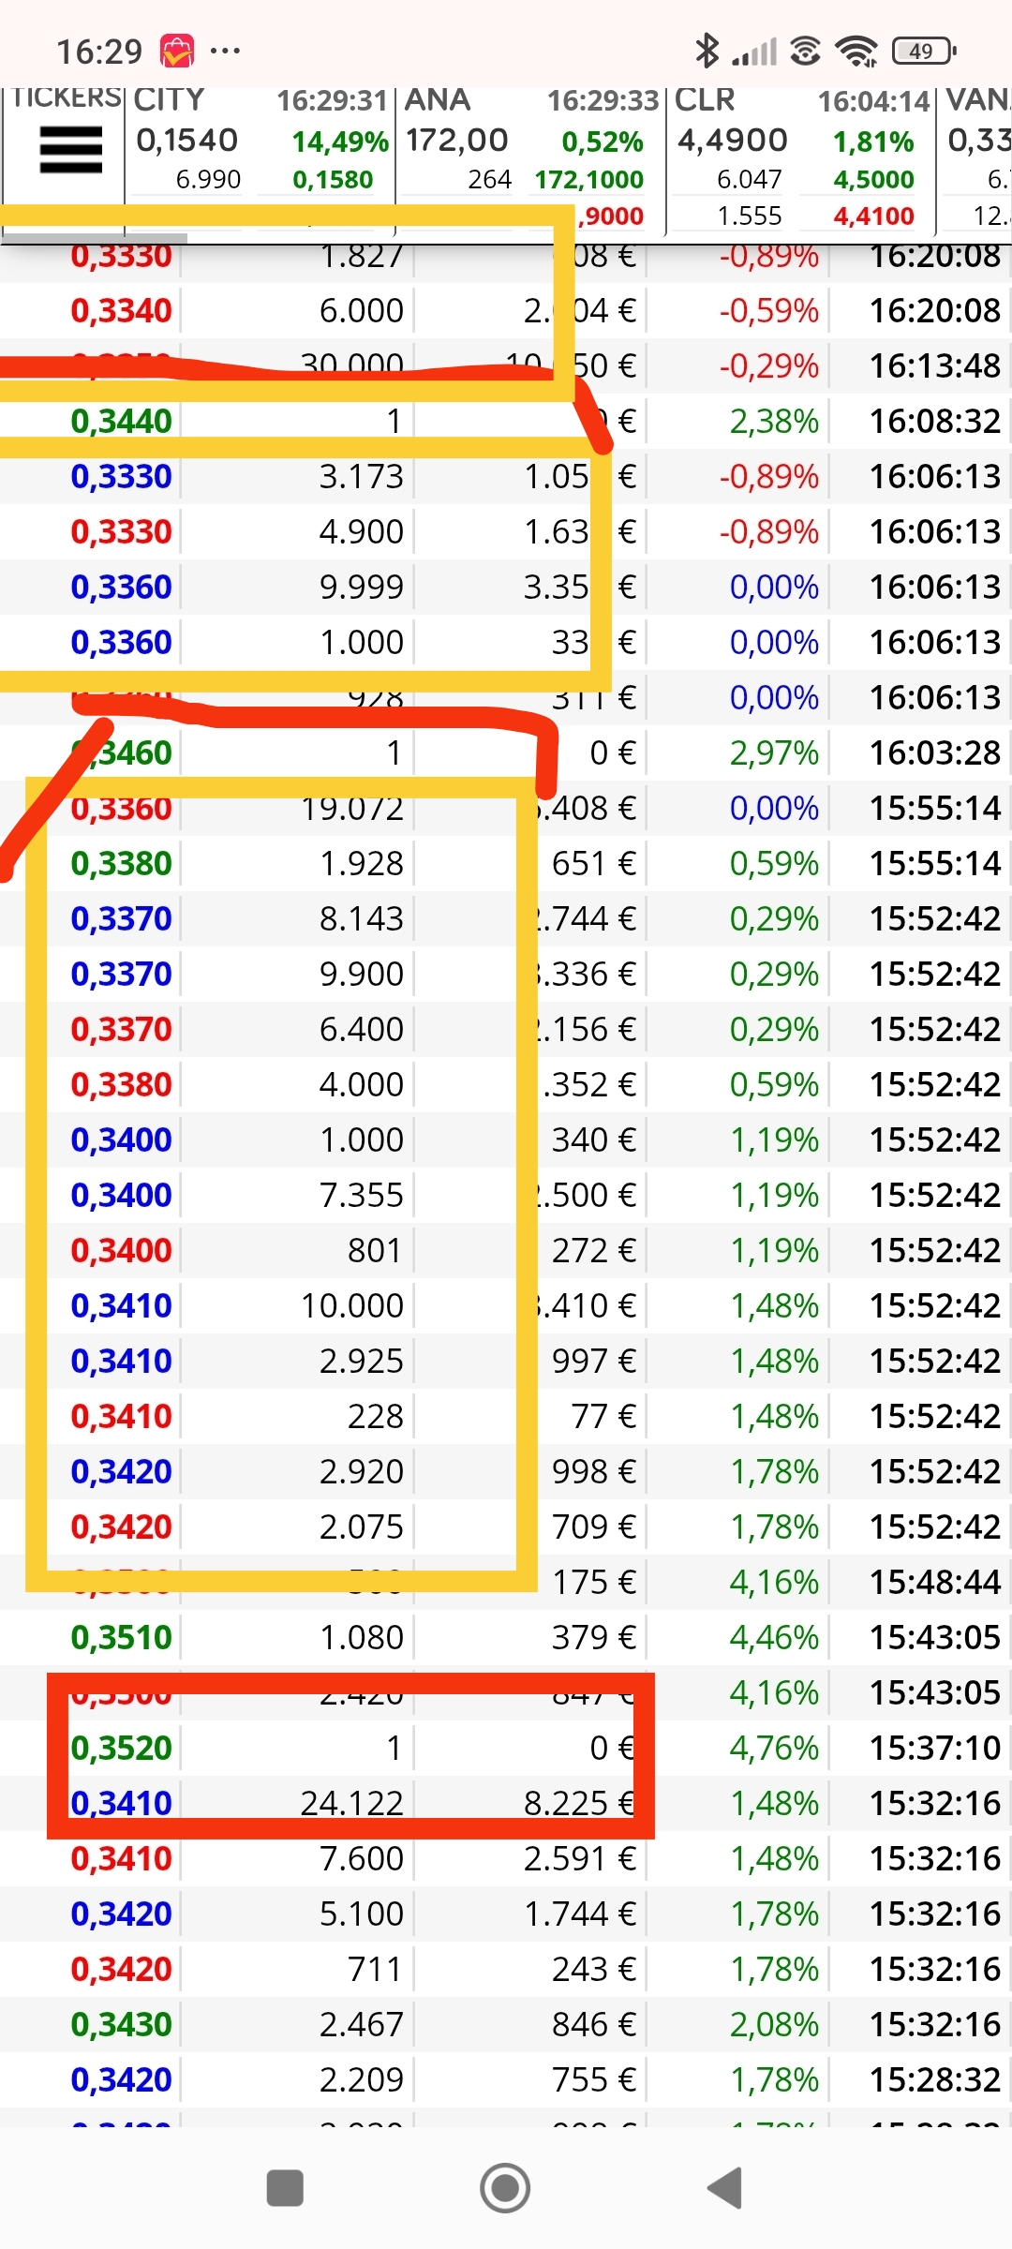Tap ANA's timestamp 16:29:33
The height and width of the screenshot is (2249, 1012).
pos(603,100)
